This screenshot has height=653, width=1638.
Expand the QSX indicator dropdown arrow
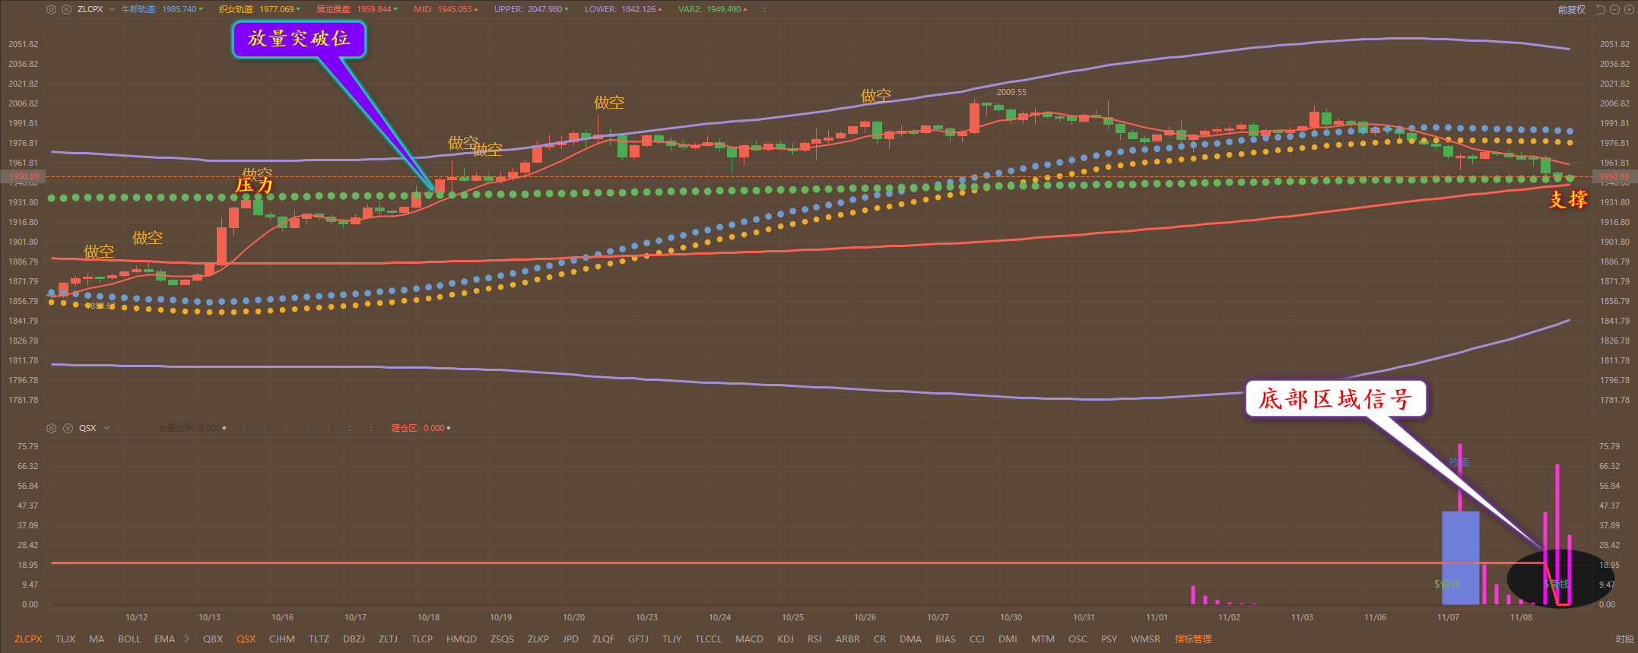pos(107,428)
